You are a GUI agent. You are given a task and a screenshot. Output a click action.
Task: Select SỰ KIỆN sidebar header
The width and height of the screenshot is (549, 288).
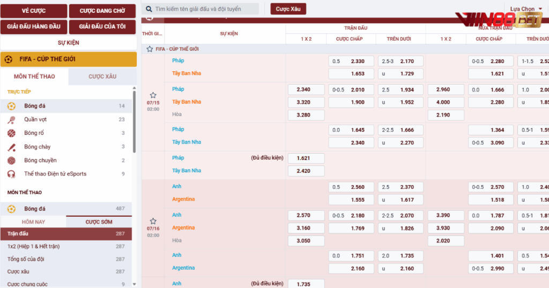click(68, 43)
